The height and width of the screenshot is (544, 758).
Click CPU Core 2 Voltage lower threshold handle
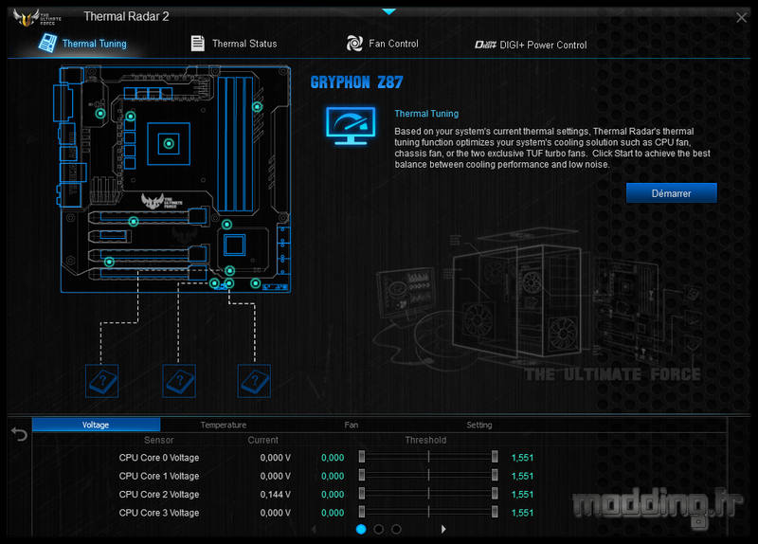point(362,494)
